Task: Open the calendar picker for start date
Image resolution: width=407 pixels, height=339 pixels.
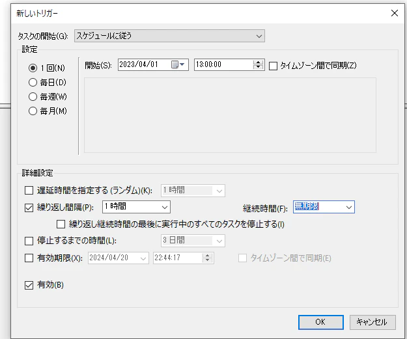Action: tap(178, 64)
